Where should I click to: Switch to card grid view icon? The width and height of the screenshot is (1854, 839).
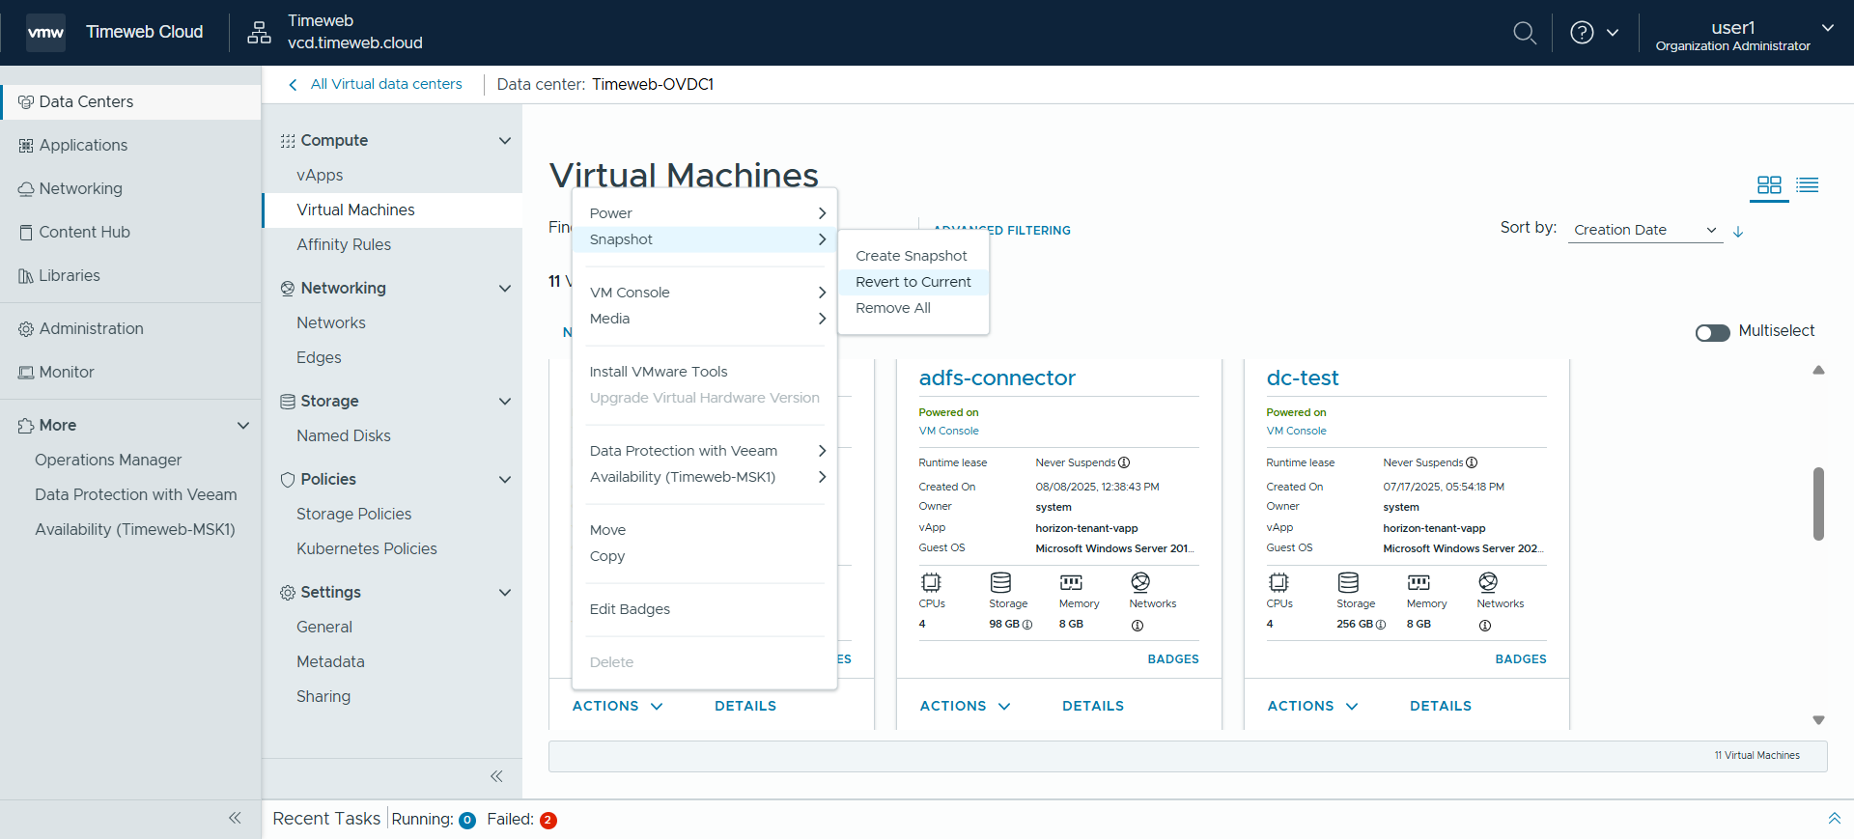[x=1769, y=185]
